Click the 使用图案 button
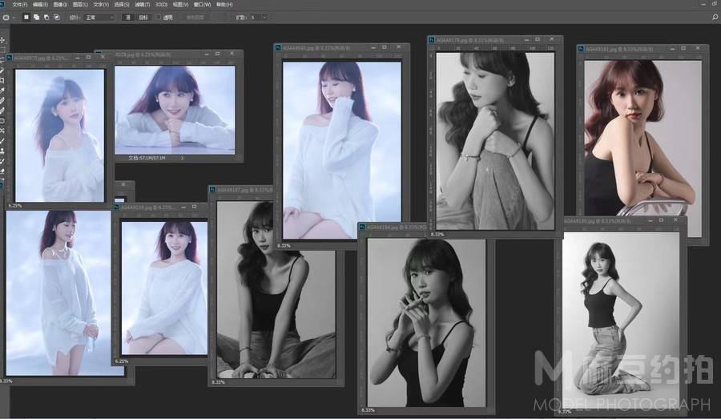The image size is (721, 419). 195,18
